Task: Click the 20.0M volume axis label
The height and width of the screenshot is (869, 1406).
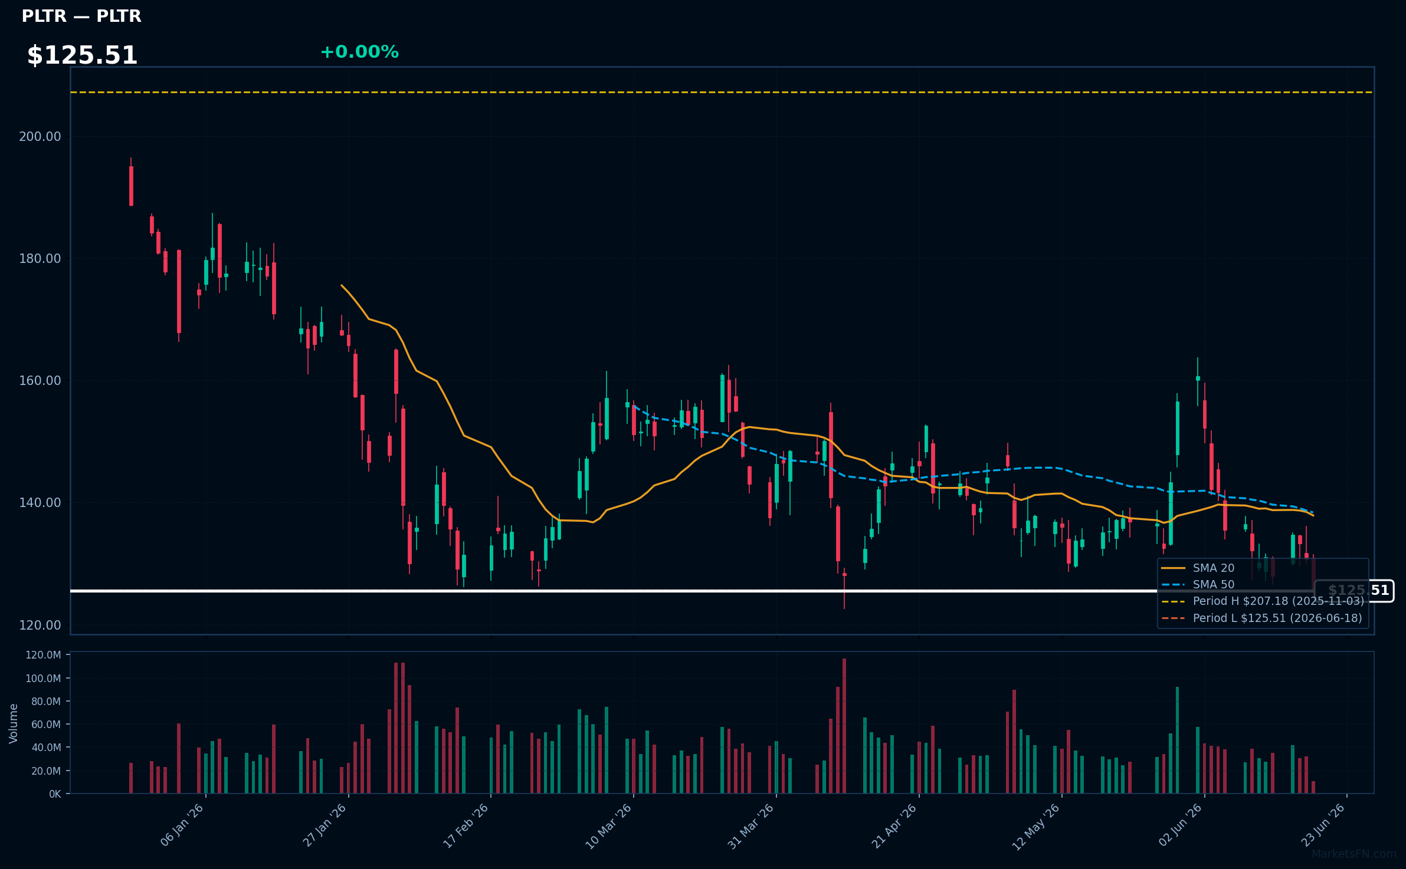Action: pos(46,771)
